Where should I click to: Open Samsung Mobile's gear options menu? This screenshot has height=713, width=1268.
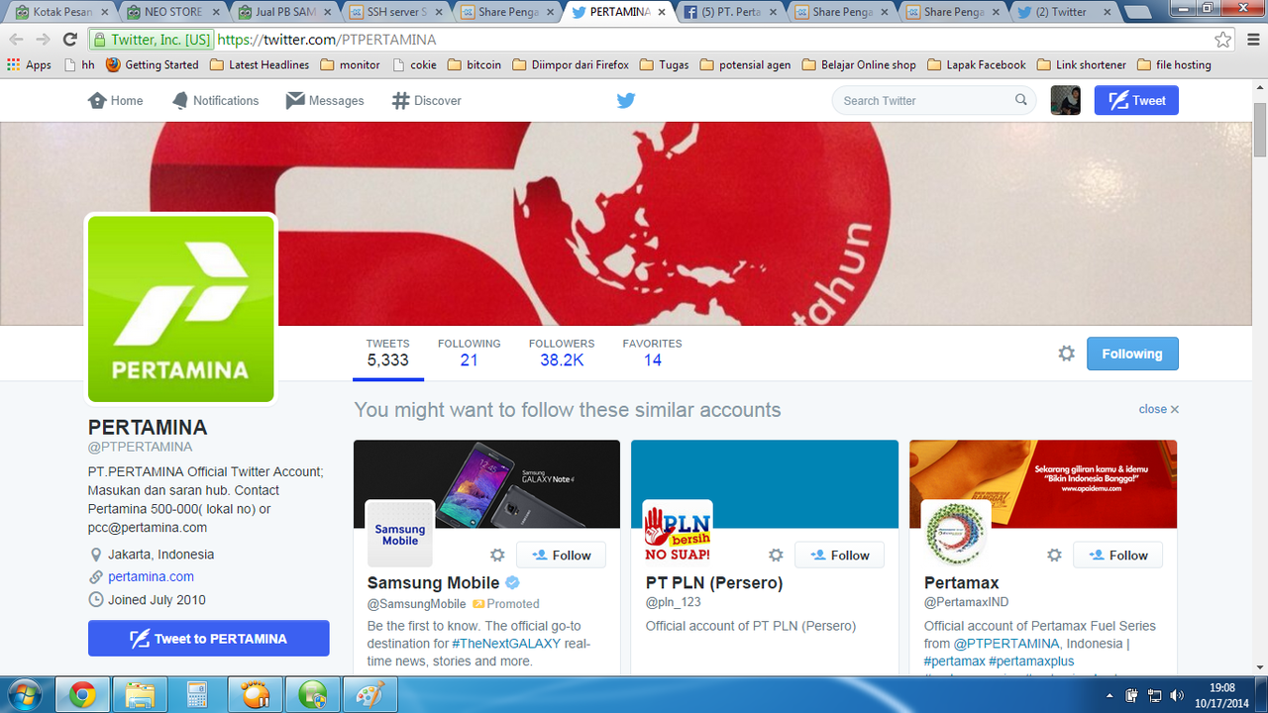[497, 556]
